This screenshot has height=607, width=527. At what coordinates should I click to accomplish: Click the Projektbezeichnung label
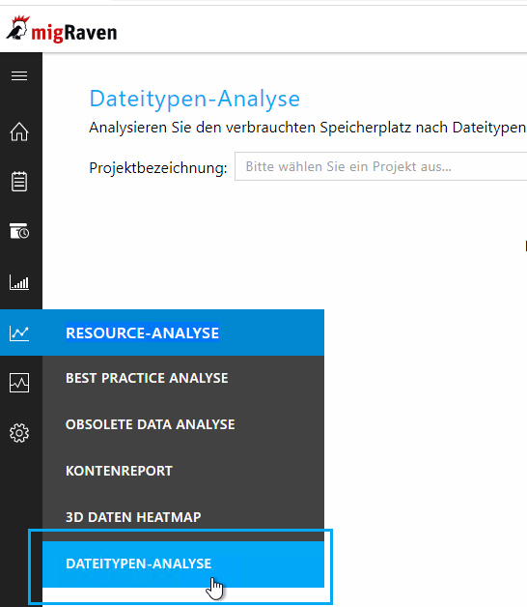(x=157, y=168)
